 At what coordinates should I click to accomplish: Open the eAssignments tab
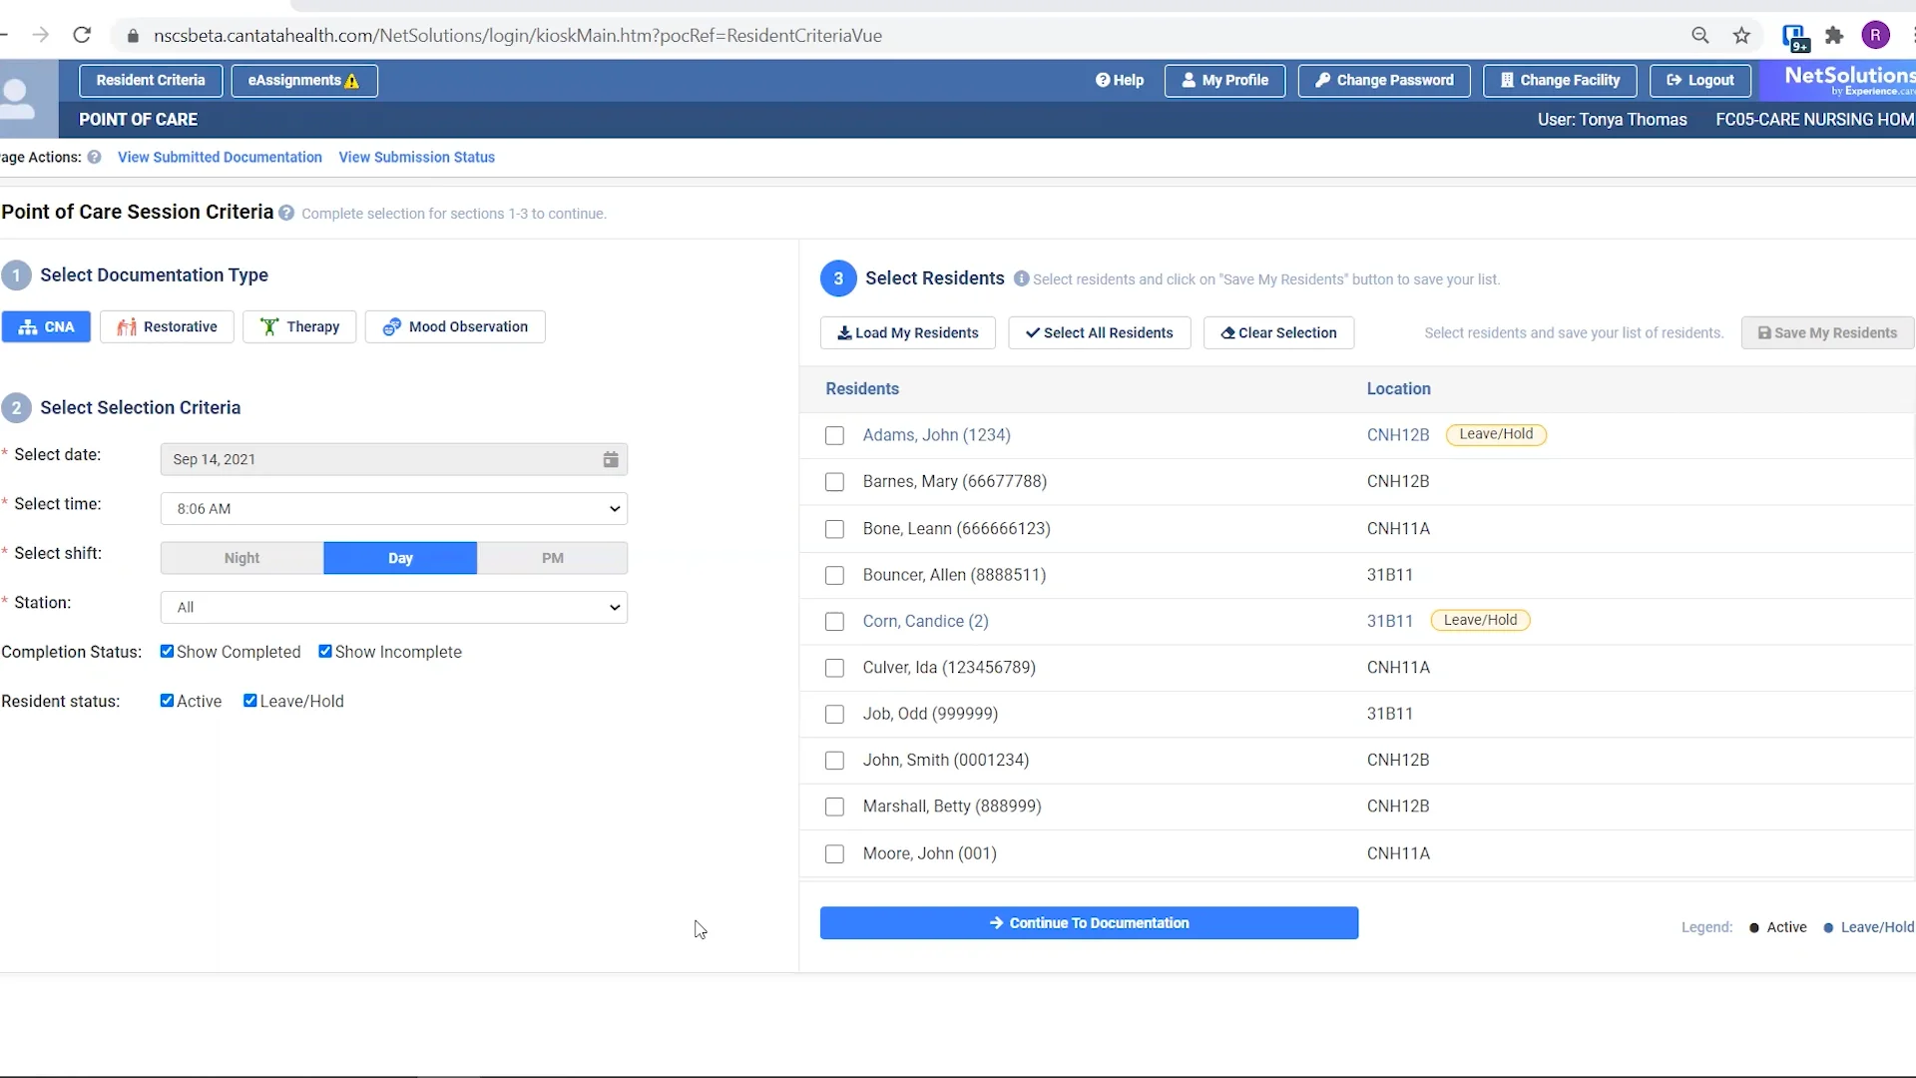click(303, 80)
